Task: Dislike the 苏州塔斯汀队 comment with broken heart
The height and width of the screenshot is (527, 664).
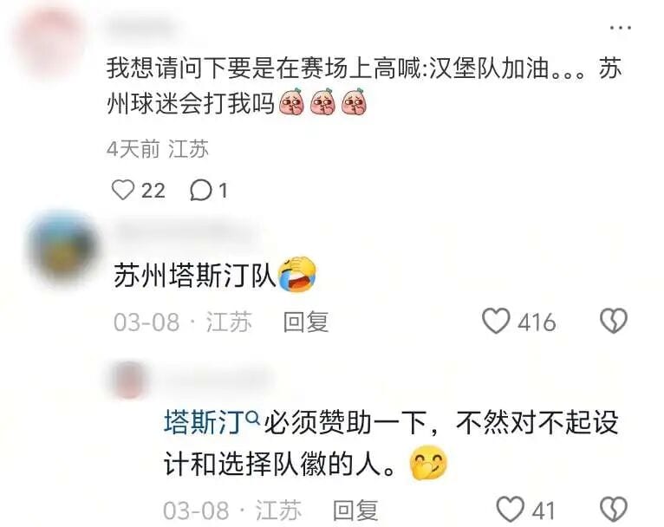Action: pos(614,321)
